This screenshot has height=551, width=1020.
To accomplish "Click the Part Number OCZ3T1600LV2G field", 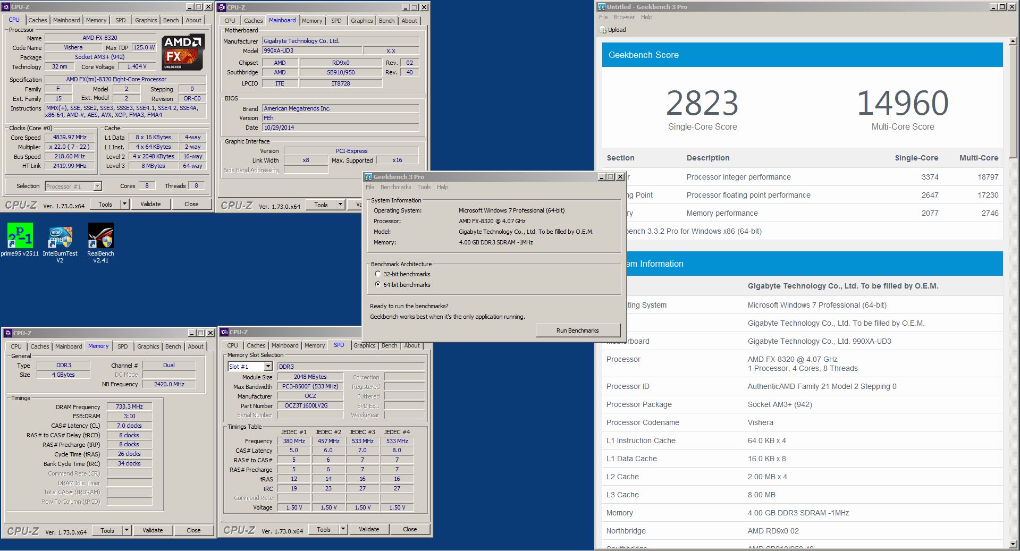I will tap(310, 406).
